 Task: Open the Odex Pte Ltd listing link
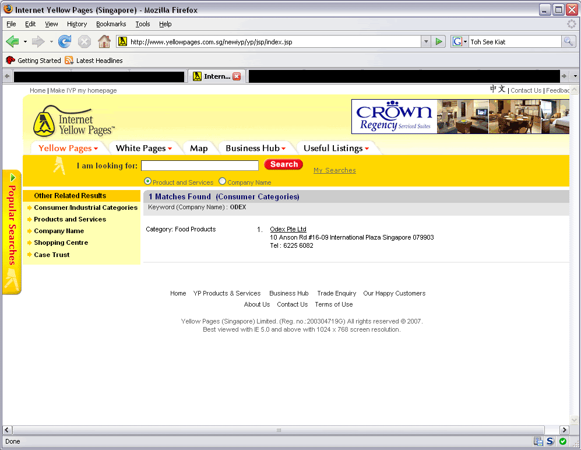(x=288, y=229)
